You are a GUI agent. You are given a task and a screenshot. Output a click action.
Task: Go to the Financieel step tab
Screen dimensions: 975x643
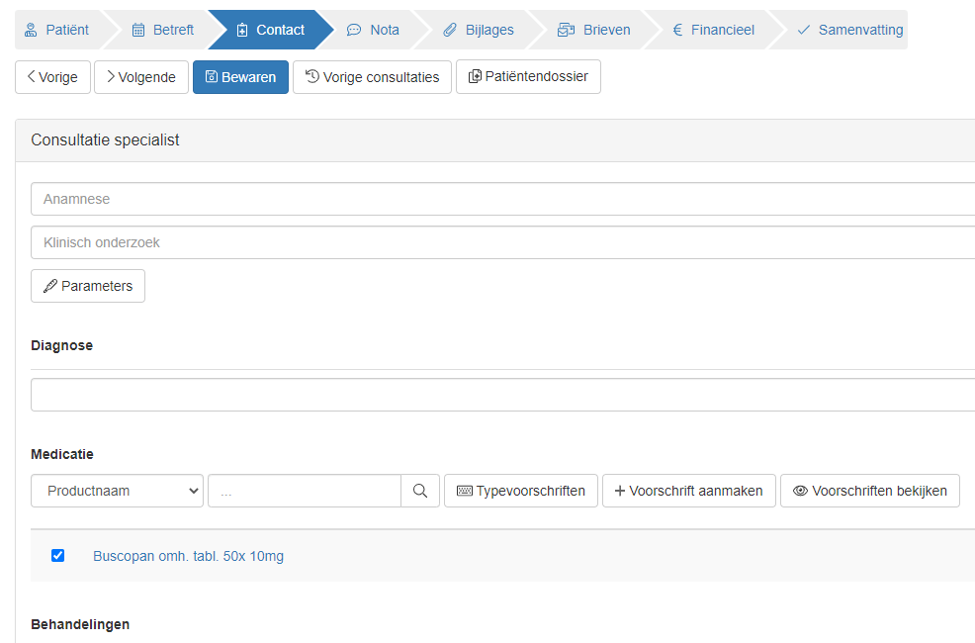pyautogui.click(x=714, y=30)
